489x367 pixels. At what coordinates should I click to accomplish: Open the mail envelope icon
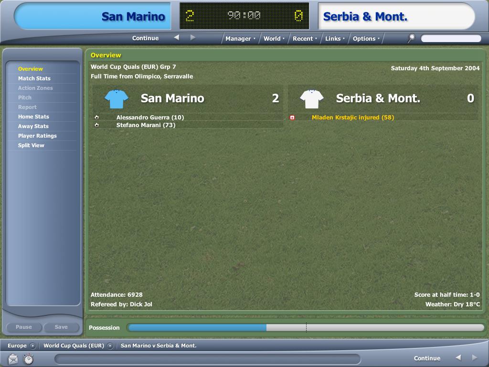point(13,359)
